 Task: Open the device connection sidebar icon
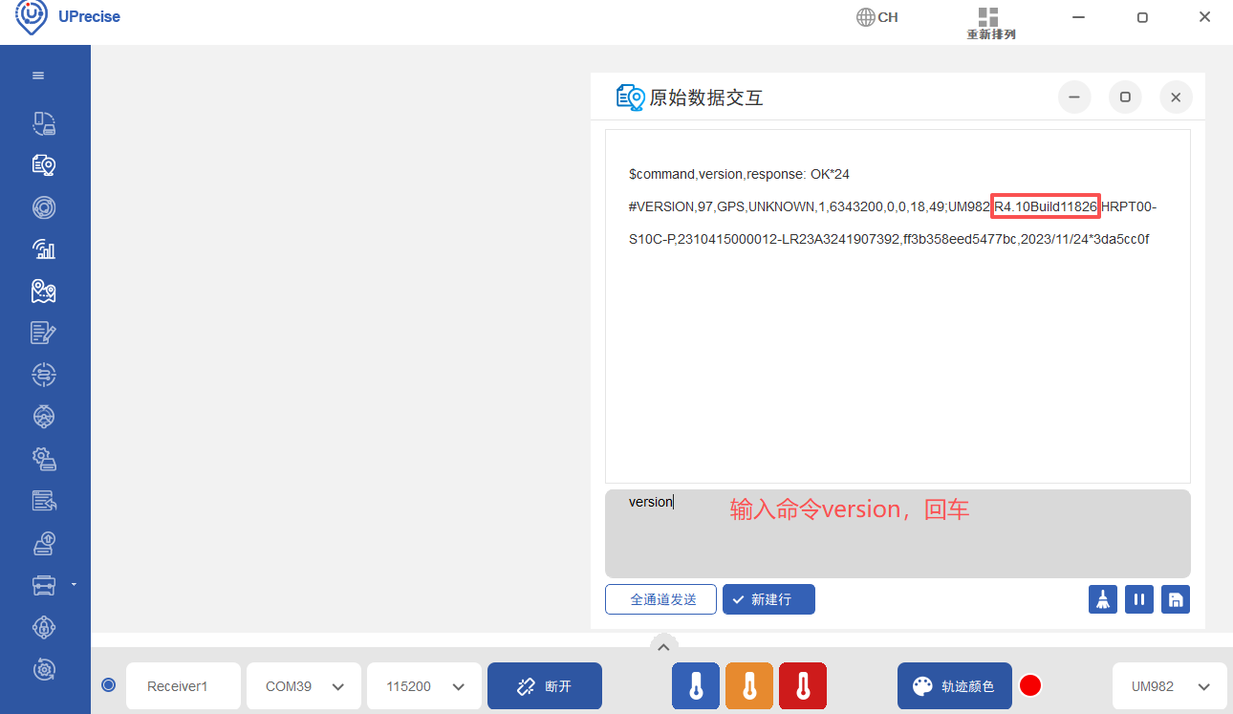click(44, 123)
